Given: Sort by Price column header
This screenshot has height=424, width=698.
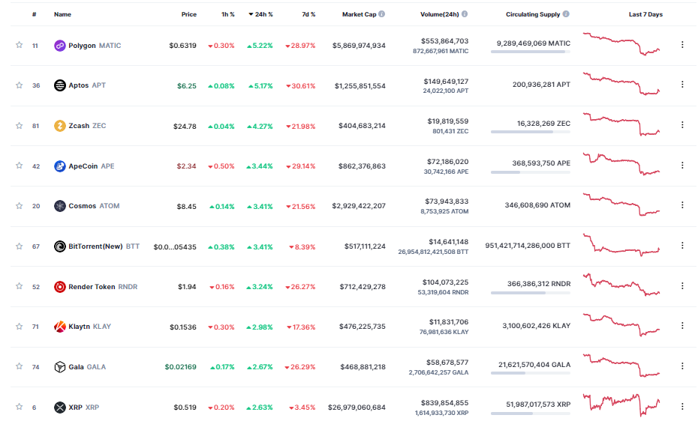Looking at the screenshot, I should pyautogui.click(x=188, y=14).
